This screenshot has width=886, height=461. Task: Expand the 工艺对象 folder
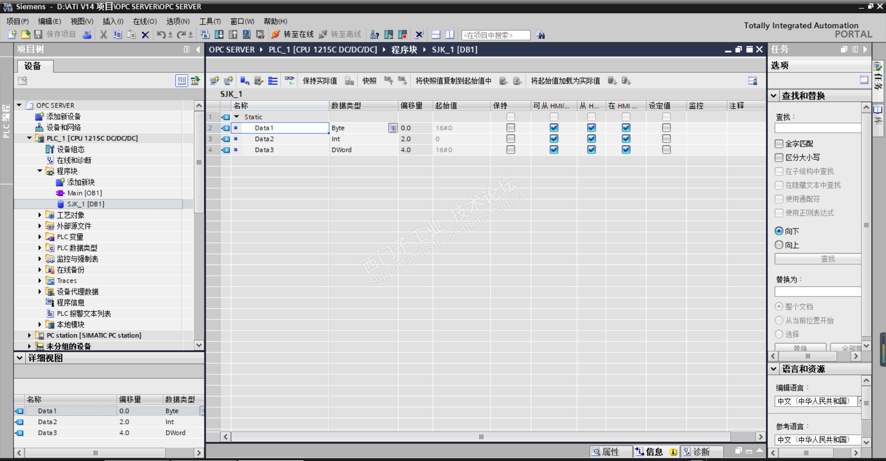click(40, 215)
